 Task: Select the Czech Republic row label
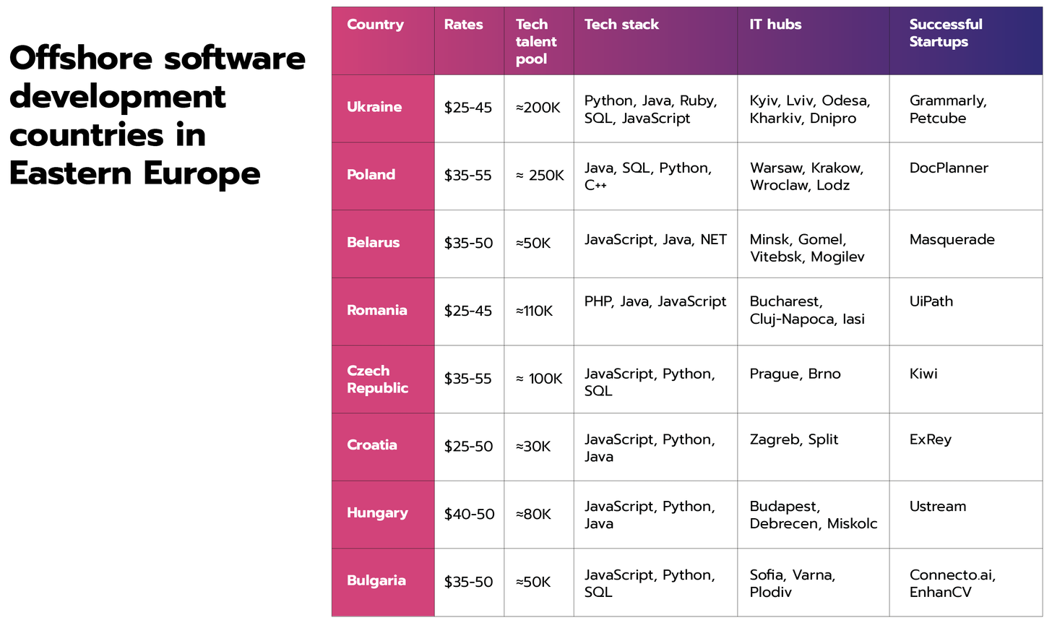(377, 379)
